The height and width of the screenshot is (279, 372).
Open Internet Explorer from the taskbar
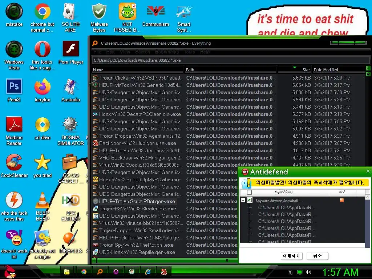pos(148,272)
